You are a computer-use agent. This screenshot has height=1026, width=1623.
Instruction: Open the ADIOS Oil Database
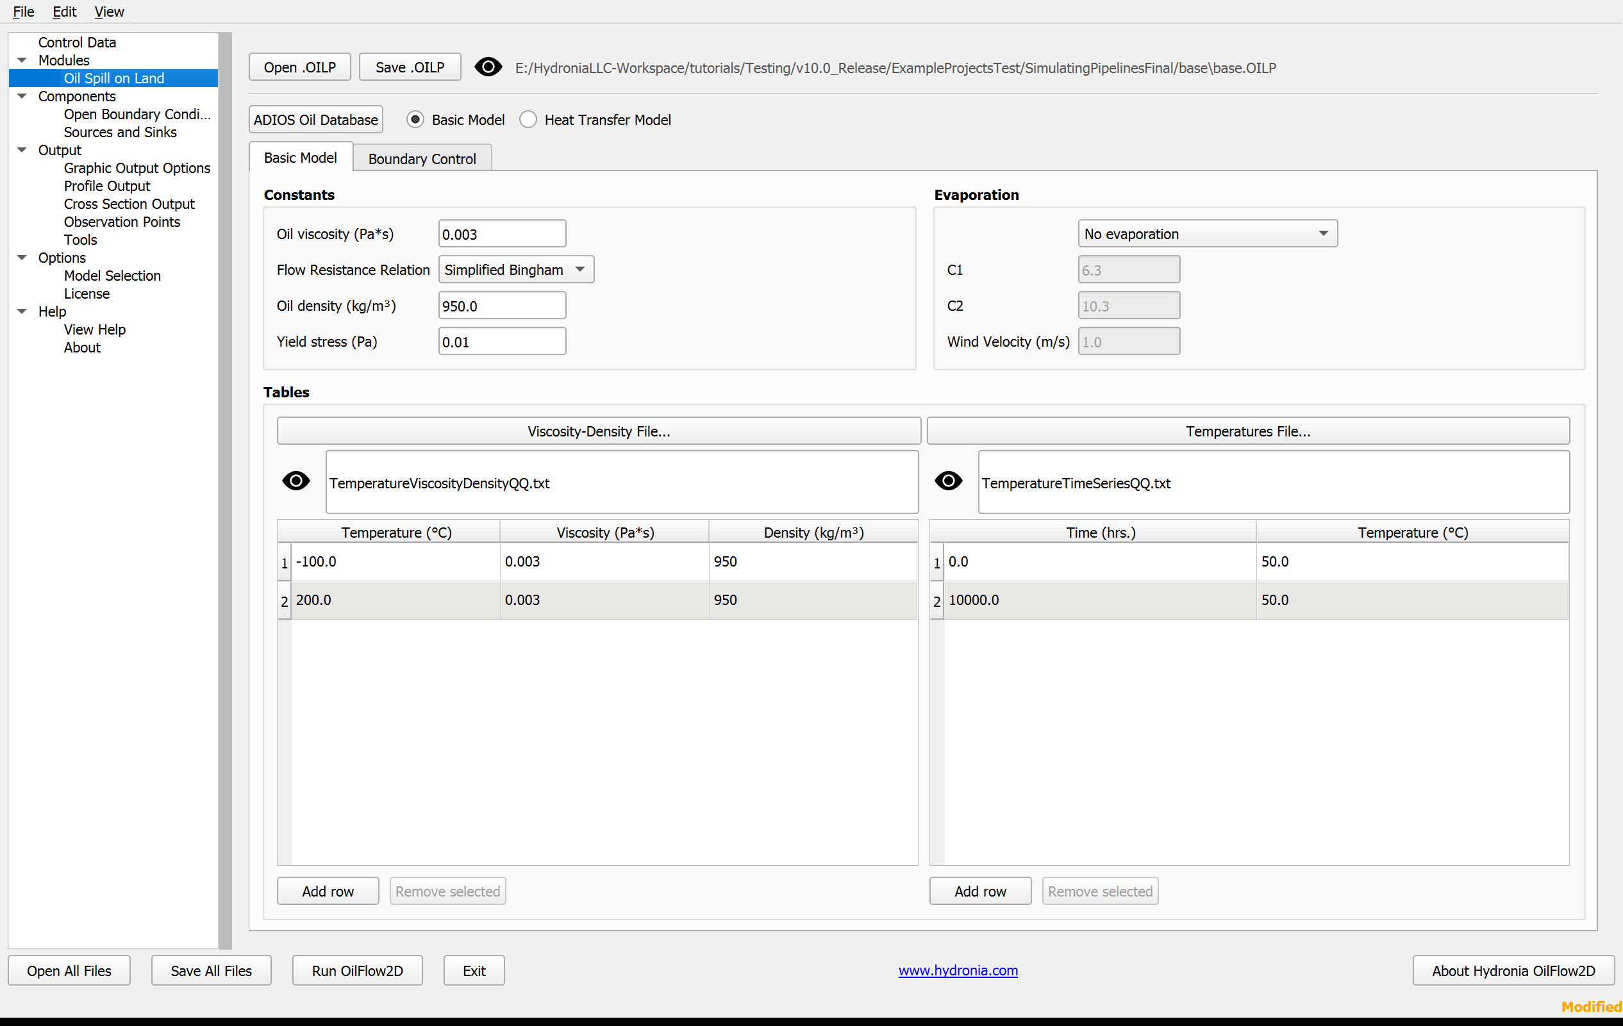coord(315,120)
